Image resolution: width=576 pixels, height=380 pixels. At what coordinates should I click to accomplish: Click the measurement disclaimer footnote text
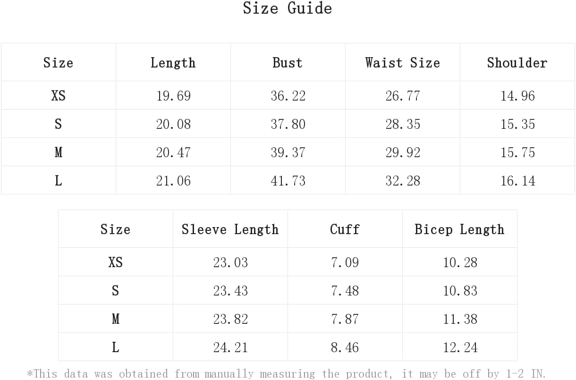tap(287, 373)
